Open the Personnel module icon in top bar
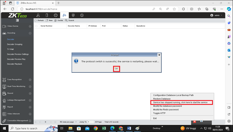Image resolution: width=233 pixels, height=132 pixels. (38, 15)
